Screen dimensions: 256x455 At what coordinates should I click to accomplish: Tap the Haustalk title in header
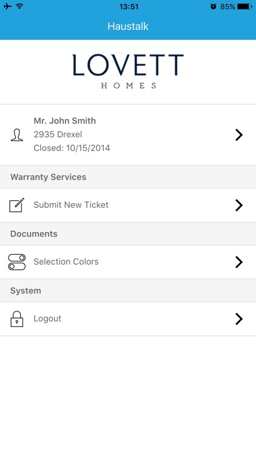[128, 27]
